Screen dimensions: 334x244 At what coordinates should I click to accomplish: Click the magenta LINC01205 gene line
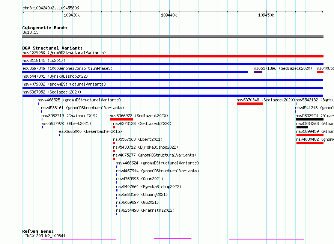pos(173,239)
